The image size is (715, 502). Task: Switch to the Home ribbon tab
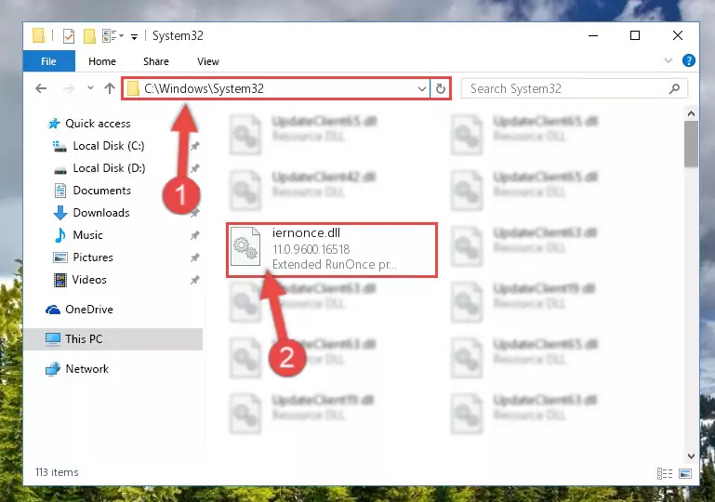coord(102,61)
